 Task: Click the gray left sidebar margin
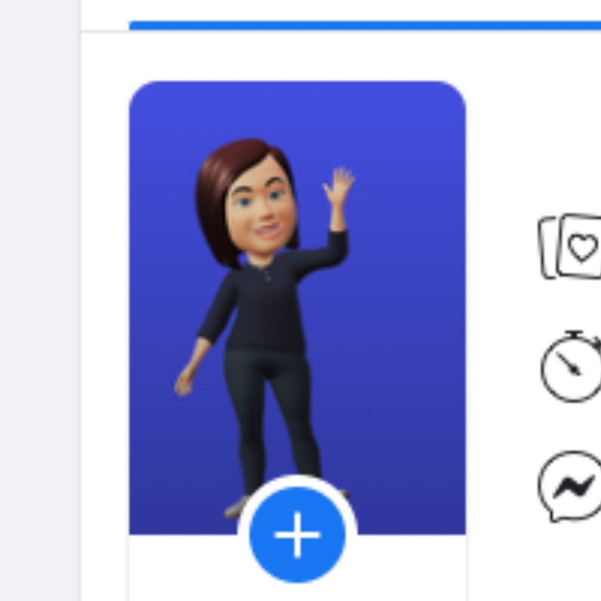coord(40,300)
